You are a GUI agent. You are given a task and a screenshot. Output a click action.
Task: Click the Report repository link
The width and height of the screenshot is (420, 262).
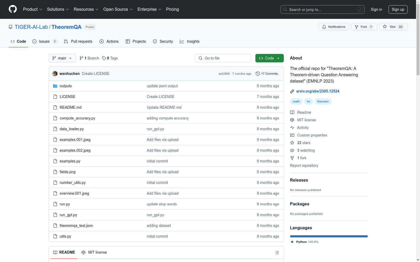304,166
